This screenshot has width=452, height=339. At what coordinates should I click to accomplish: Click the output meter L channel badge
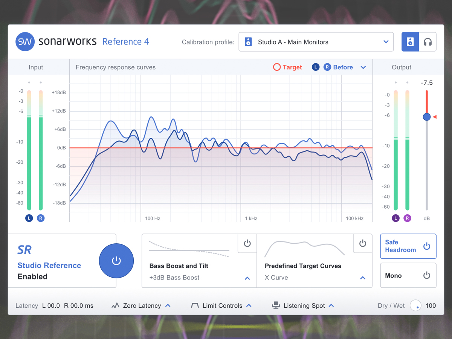point(395,218)
